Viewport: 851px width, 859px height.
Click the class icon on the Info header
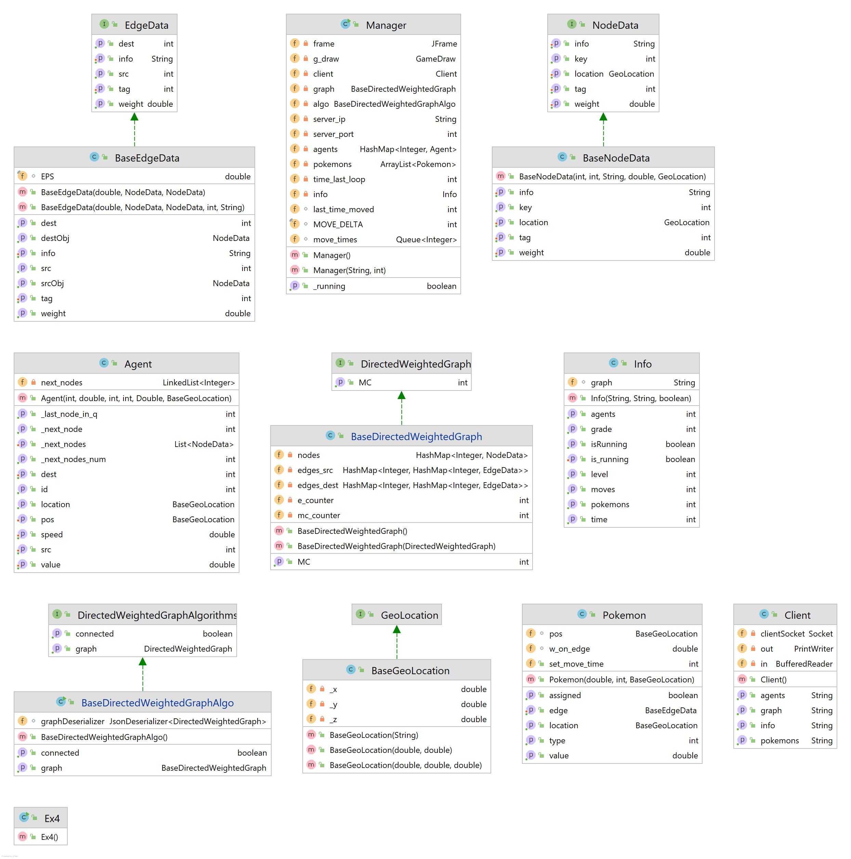click(x=614, y=363)
